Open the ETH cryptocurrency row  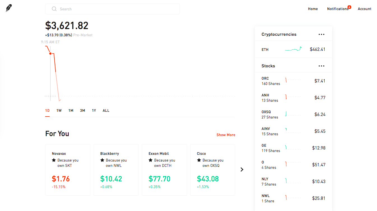coord(293,49)
